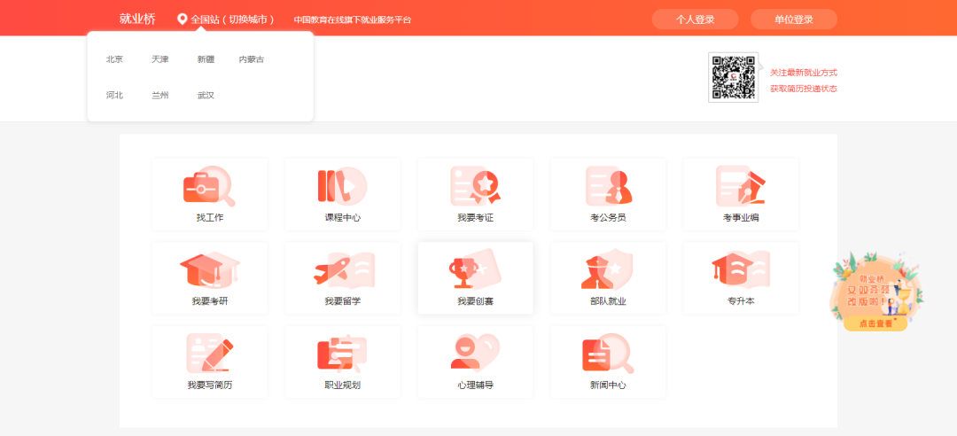Pick 河北 in the city dropdown

[x=114, y=95]
